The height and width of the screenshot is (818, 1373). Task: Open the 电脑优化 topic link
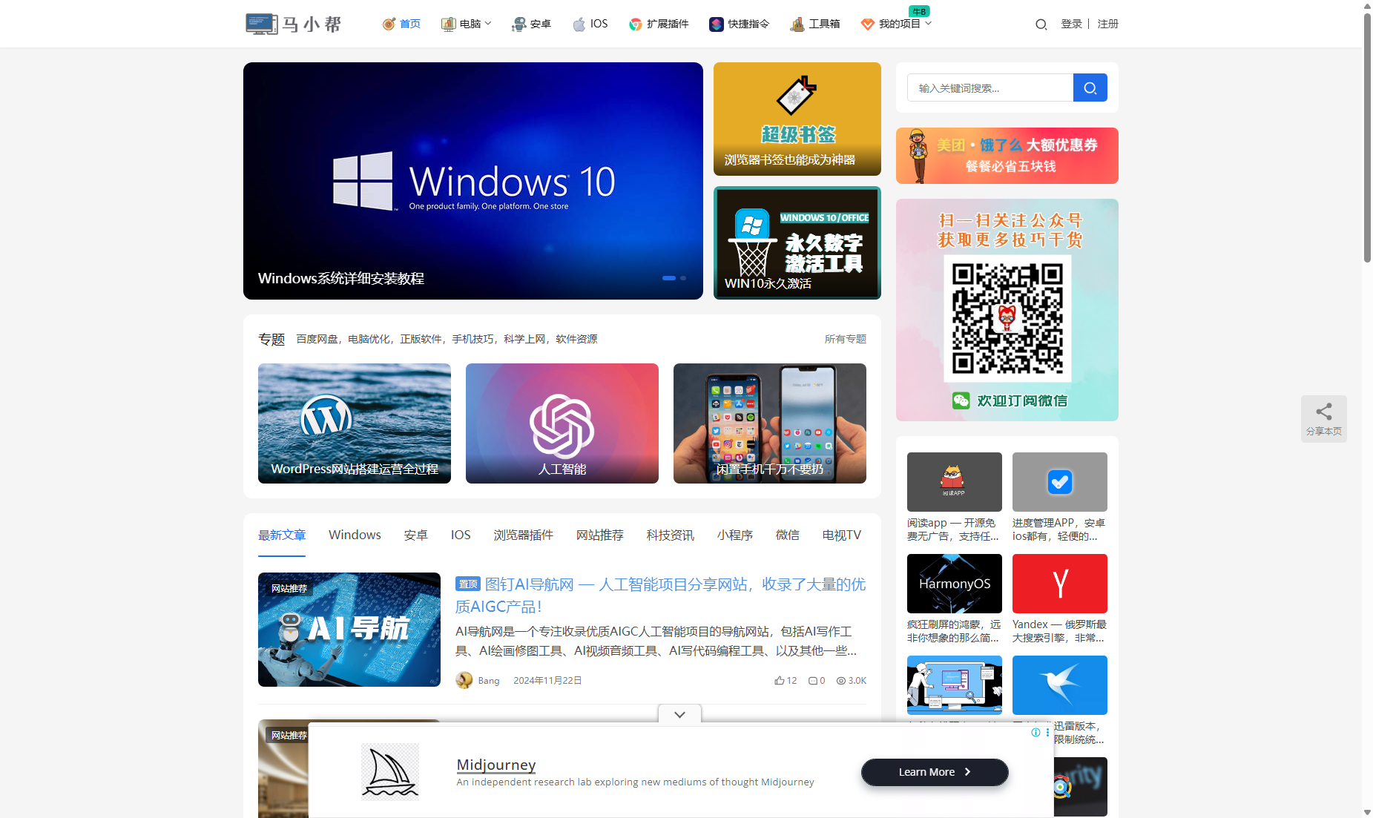point(369,339)
